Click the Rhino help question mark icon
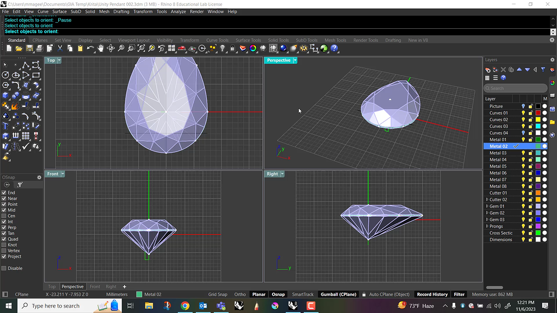This screenshot has width=557, height=313. pos(334,48)
